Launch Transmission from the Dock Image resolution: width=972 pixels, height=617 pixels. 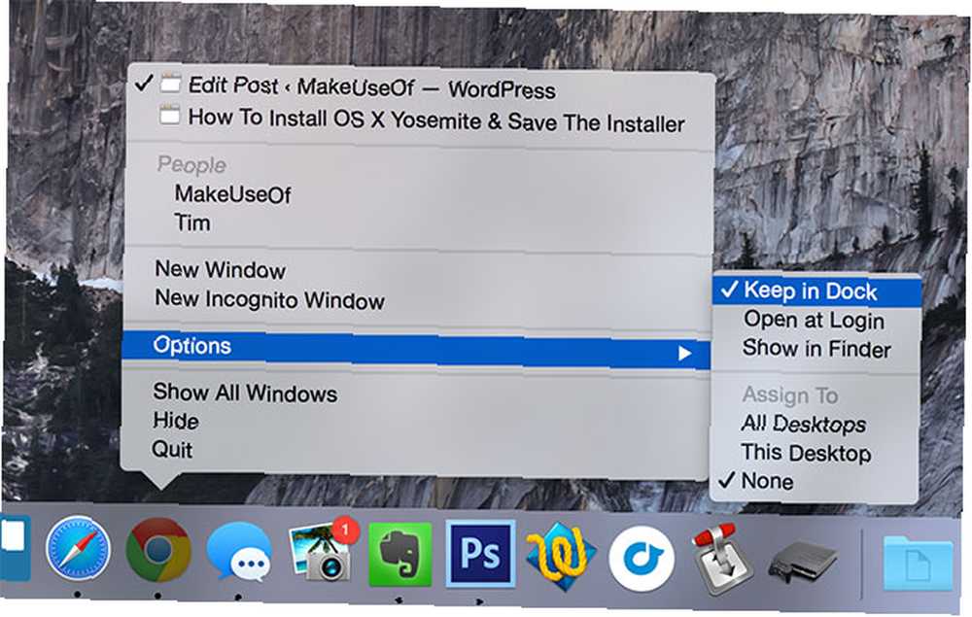click(x=720, y=560)
